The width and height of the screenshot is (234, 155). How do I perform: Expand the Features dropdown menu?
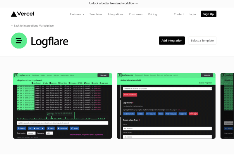click(x=77, y=14)
